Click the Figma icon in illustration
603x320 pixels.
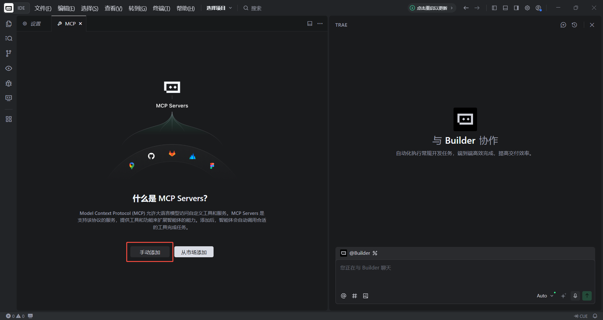coord(212,166)
